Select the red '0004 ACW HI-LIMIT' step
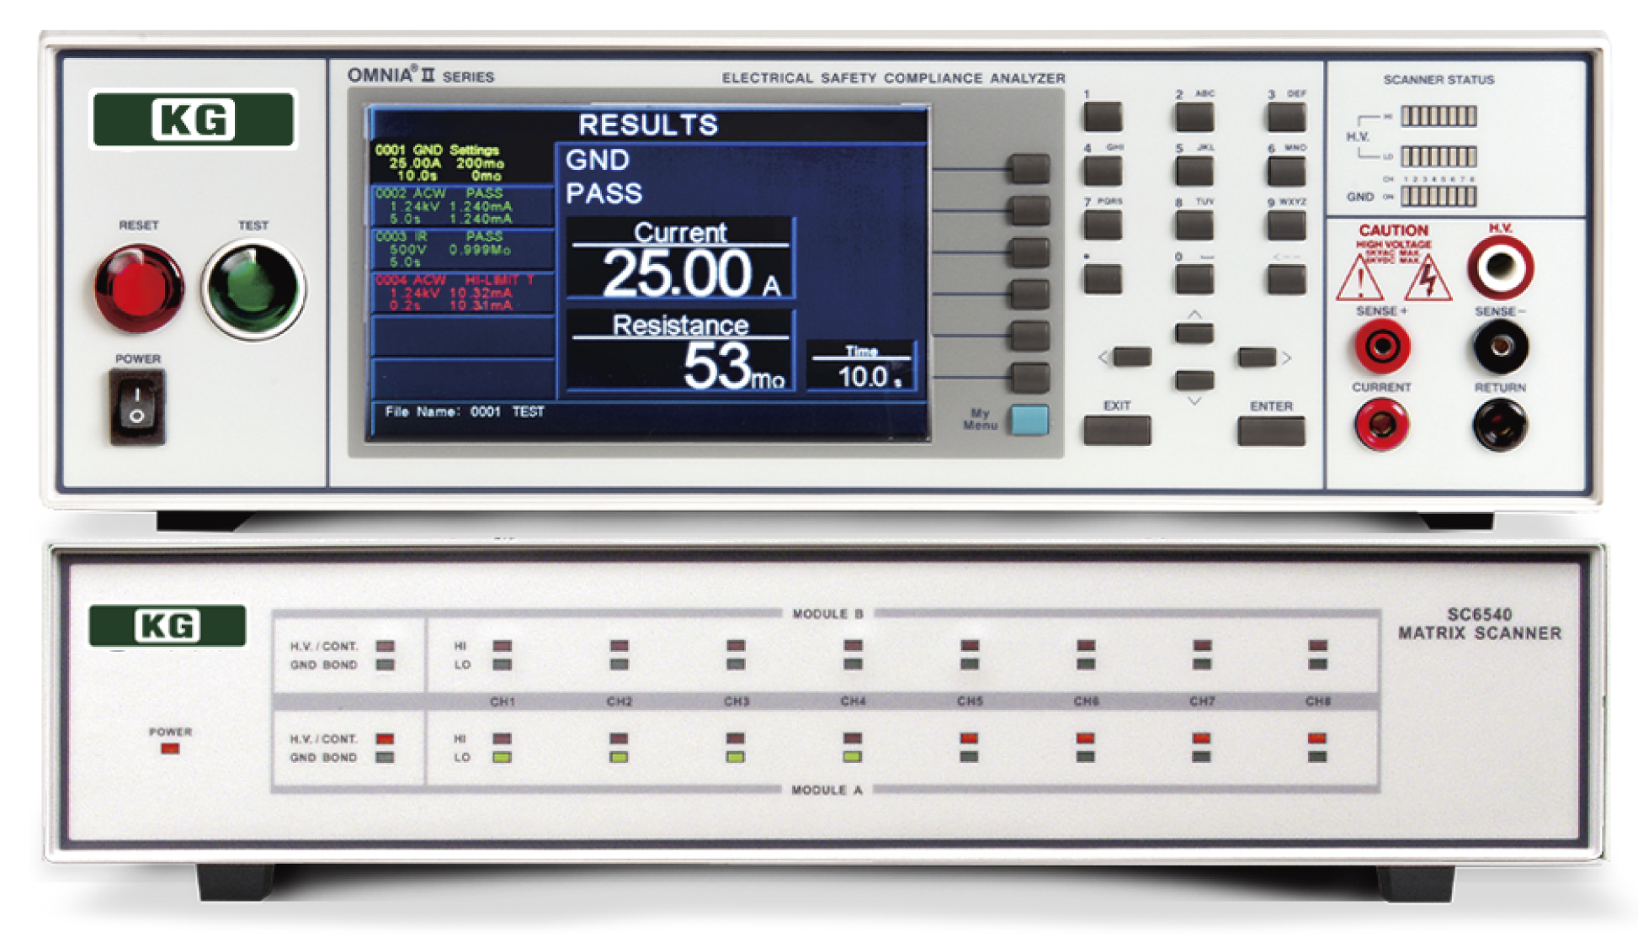This screenshot has width=1638, height=937. [x=461, y=292]
